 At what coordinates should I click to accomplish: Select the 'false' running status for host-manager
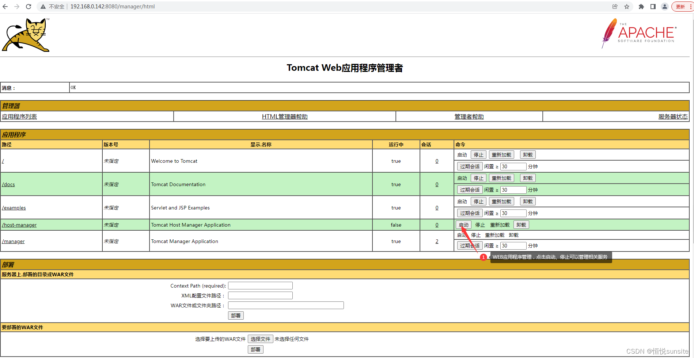coord(396,225)
